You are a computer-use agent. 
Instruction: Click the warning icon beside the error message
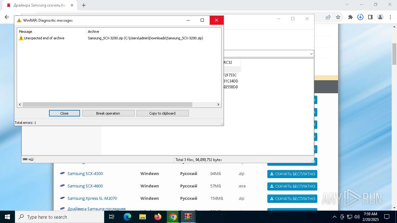coord(21,38)
